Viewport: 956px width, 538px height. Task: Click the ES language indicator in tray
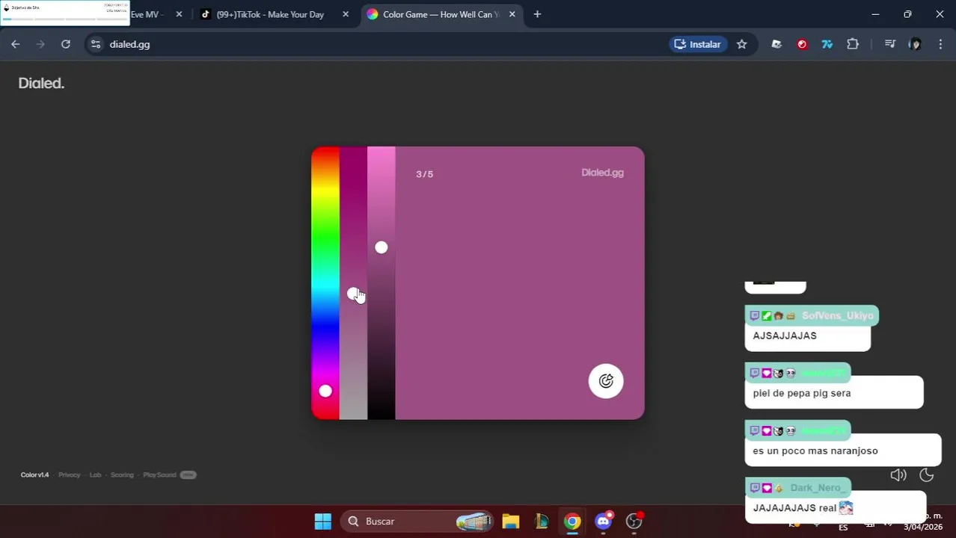843,527
